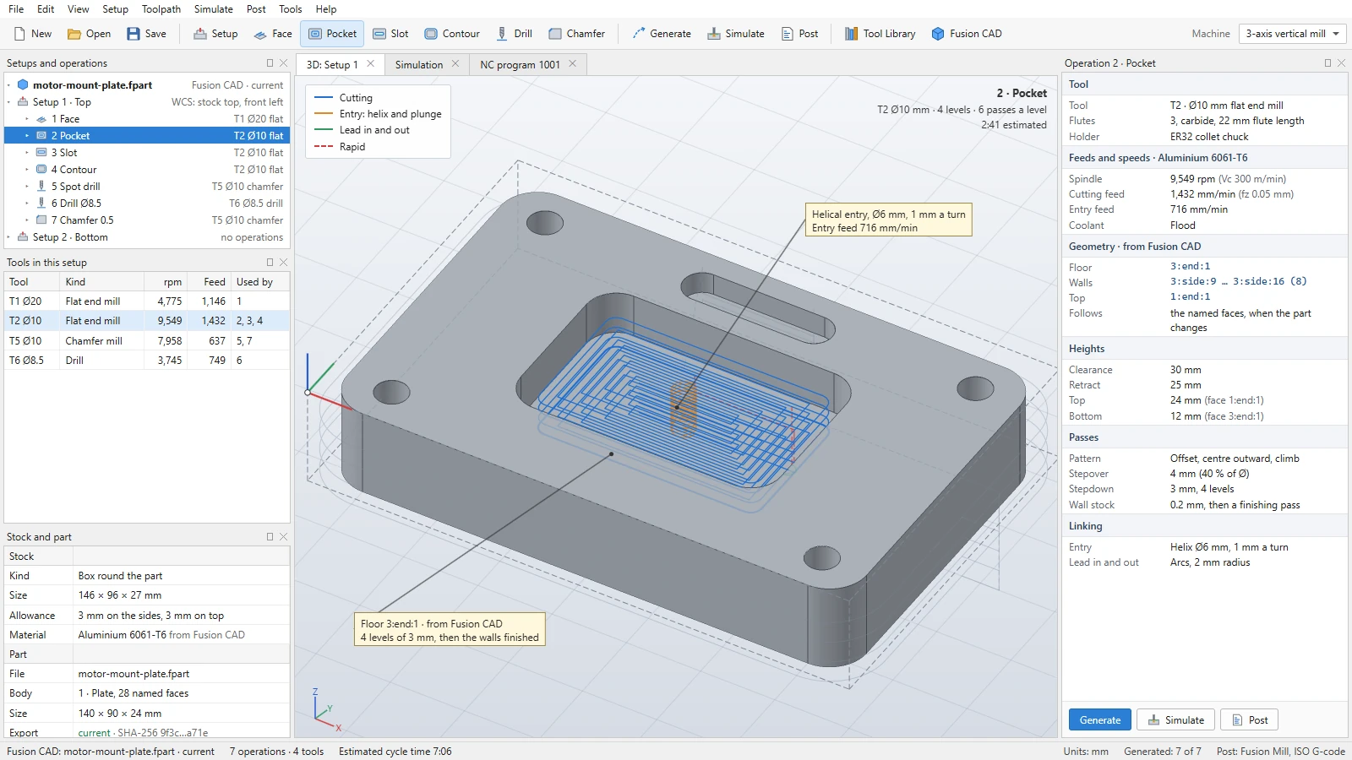Collapse the Setup 1 · Top node
1352x760 pixels.
coord(9,102)
